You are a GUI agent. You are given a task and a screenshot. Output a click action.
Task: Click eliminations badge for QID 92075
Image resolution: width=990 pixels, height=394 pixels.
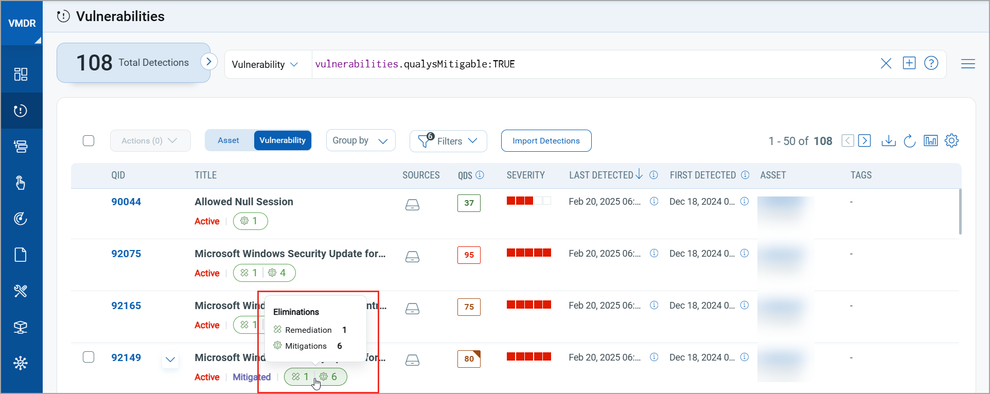pyautogui.click(x=264, y=273)
